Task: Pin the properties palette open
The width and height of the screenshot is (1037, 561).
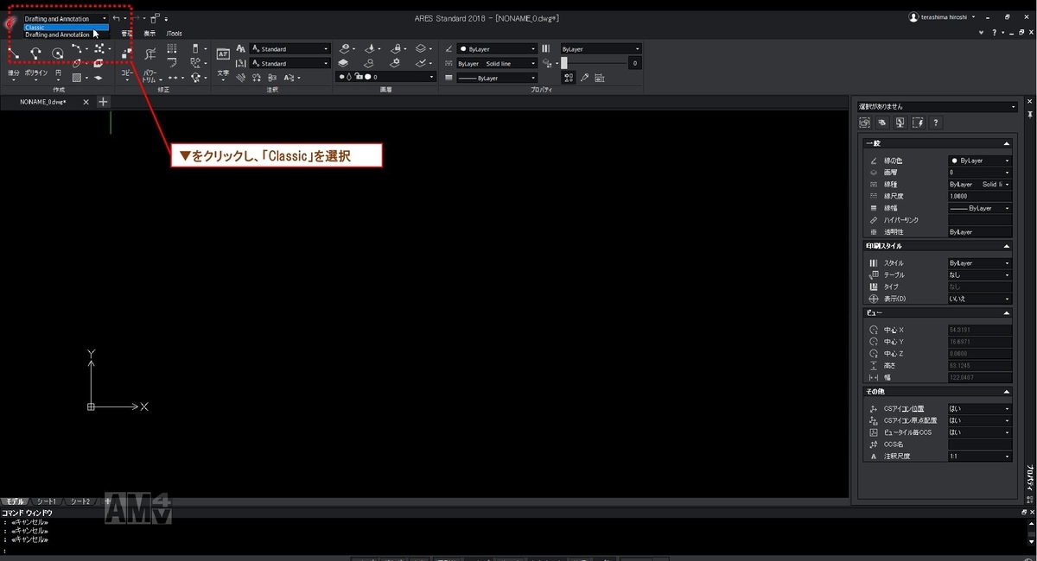Action: click(1030, 113)
